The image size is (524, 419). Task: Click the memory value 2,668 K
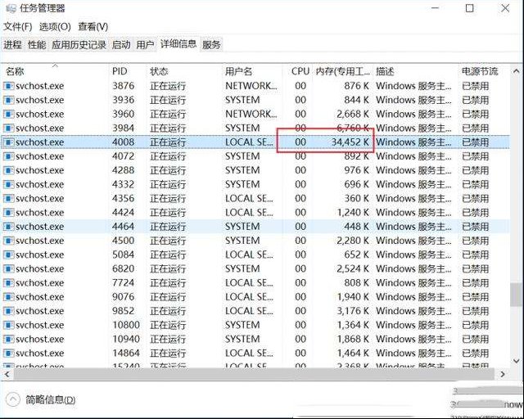pyautogui.click(x=353, y=114)
